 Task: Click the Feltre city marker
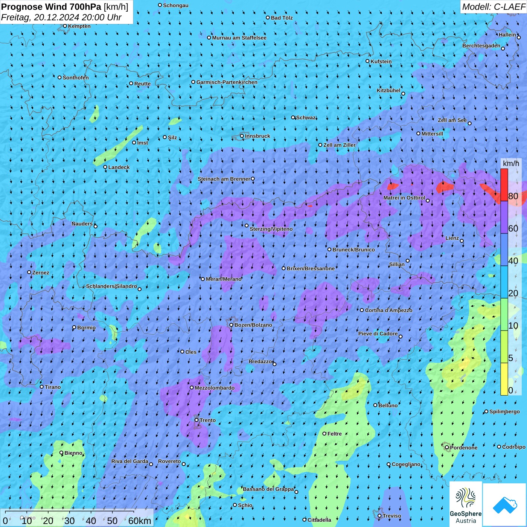324,434
